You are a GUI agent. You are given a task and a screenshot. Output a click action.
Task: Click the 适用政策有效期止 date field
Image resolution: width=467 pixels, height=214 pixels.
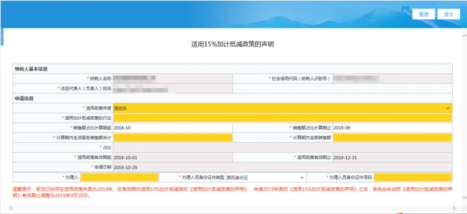click(x=392, y=157)
